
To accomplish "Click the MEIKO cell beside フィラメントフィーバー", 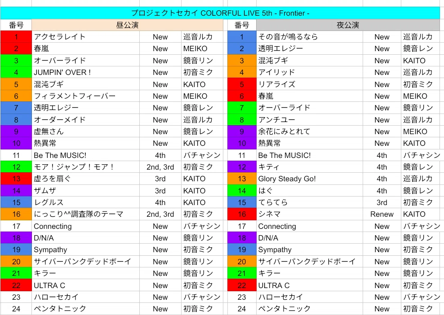I will (202, 96).
